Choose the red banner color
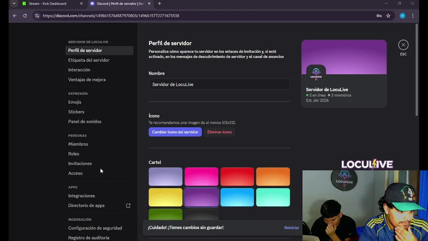This screenshot has height=241, width=428. coord(237,177)
